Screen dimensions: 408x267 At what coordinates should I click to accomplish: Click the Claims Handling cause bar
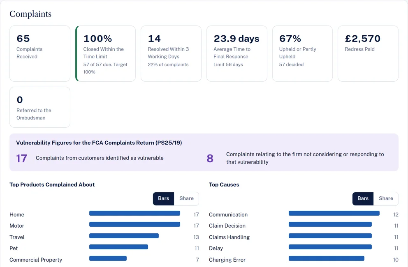(330, 236)
